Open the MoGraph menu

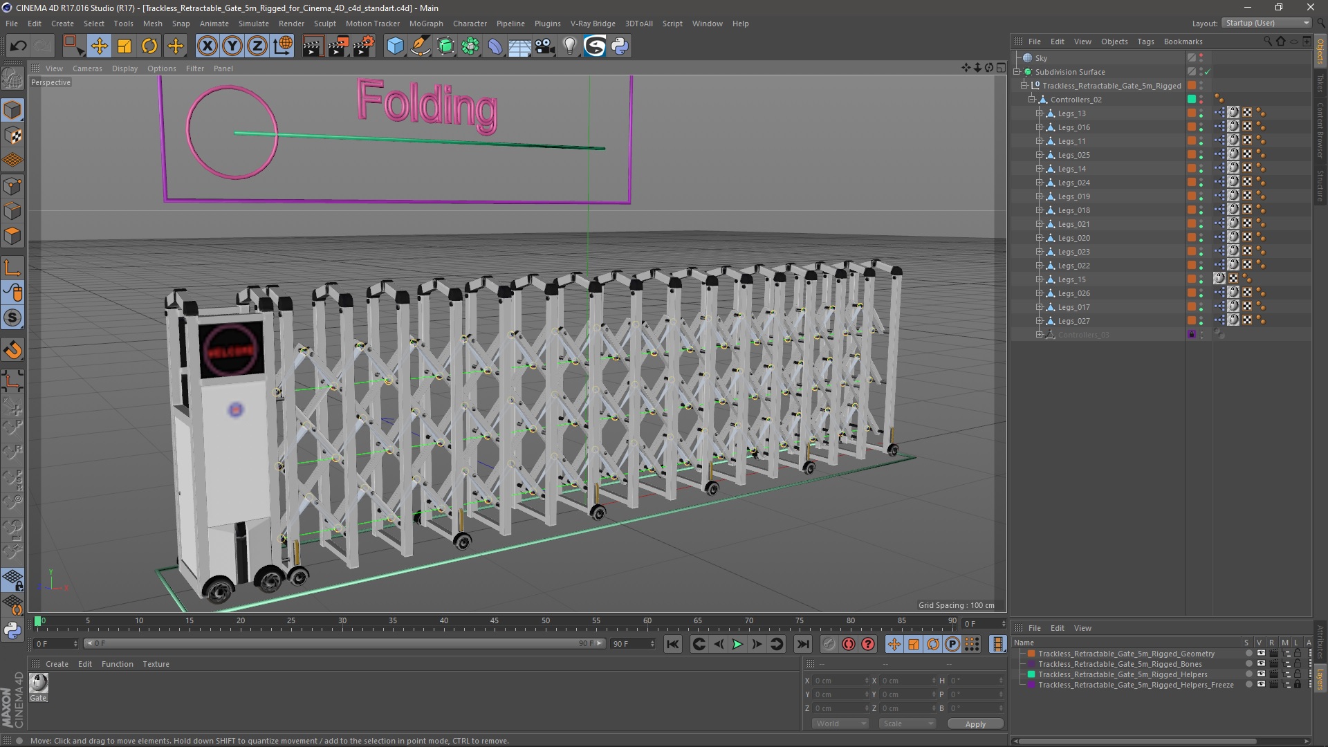(x=425, y=24)
